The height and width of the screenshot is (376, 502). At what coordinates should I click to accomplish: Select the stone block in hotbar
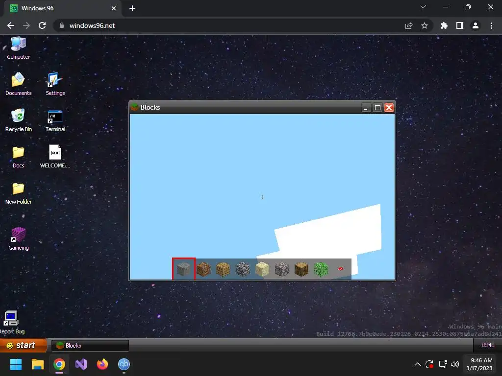(x=184, y=269)
